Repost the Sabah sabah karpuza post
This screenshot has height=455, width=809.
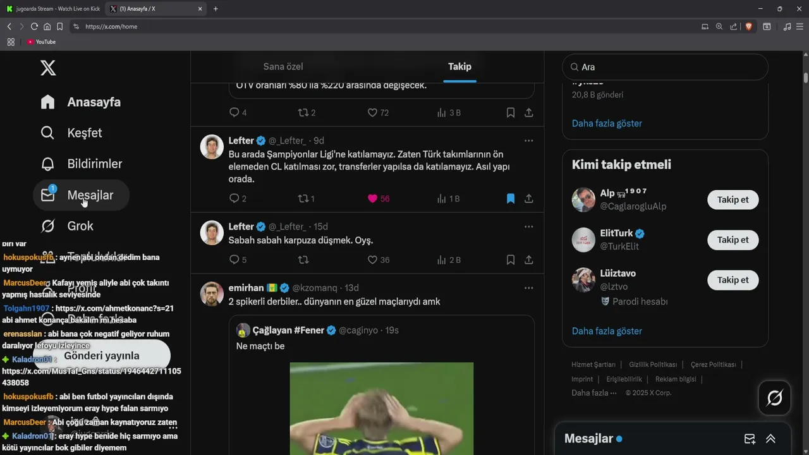303,259
